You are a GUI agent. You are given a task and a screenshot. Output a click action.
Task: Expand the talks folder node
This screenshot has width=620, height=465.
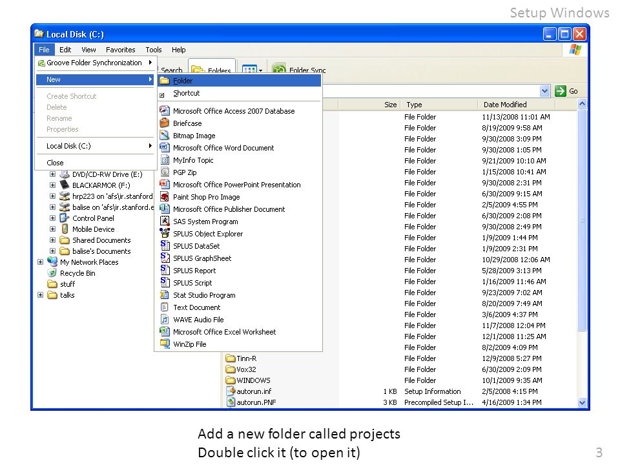point(40,295)
